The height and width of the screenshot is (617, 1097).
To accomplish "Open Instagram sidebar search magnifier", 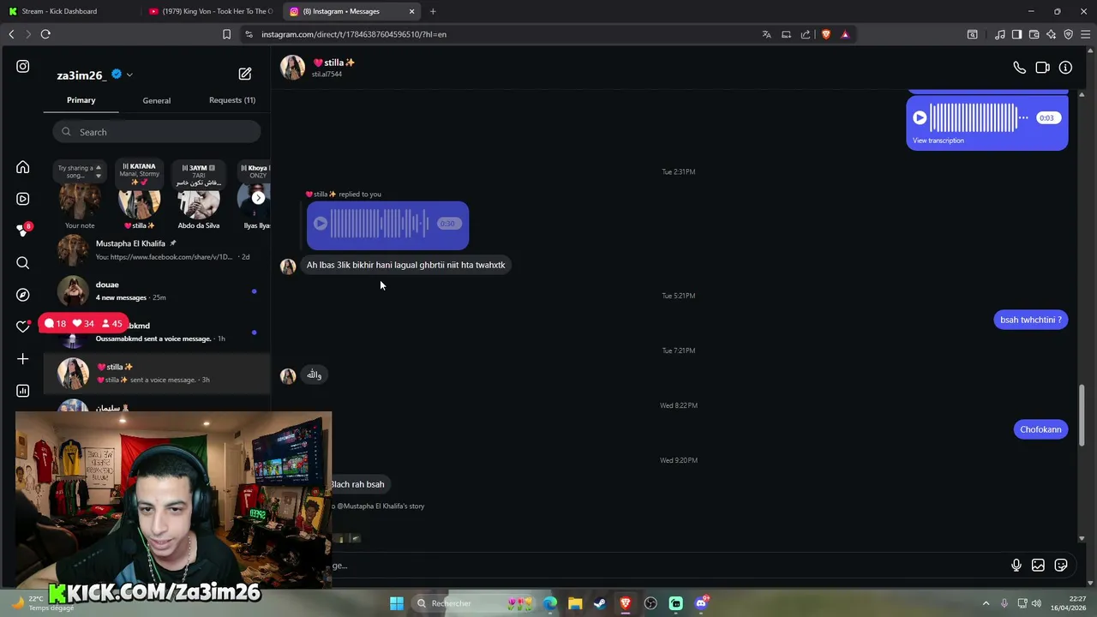I will pos(23,263).
